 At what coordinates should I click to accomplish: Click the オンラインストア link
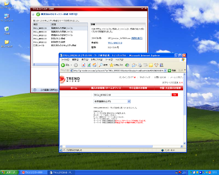coord(126,77)
